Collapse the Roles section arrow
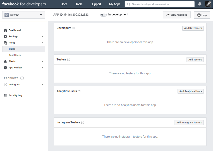Viewport: 213px width, 151px height. tap(42, 43)
